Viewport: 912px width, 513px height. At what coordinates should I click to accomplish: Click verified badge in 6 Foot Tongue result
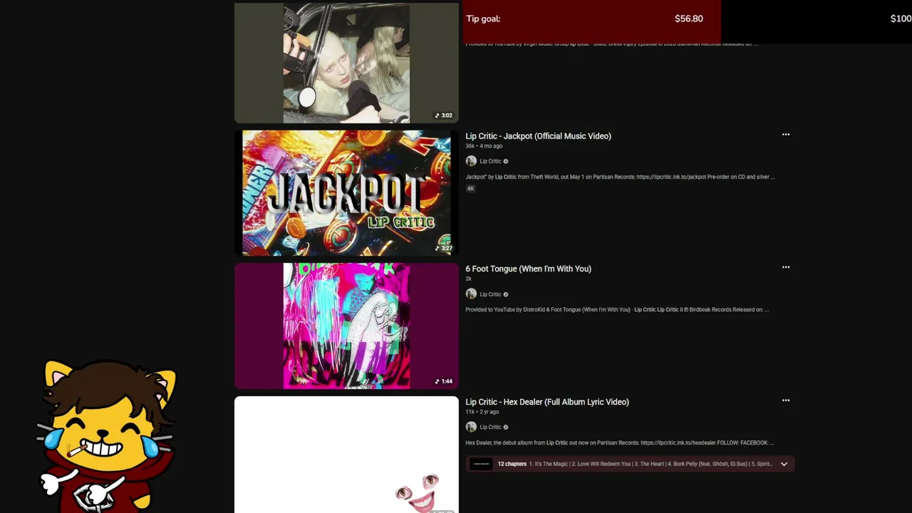tap(506, 294)
